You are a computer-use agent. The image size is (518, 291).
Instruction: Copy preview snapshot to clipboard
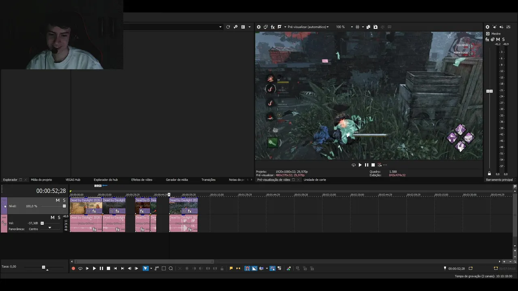pos(368,27)
